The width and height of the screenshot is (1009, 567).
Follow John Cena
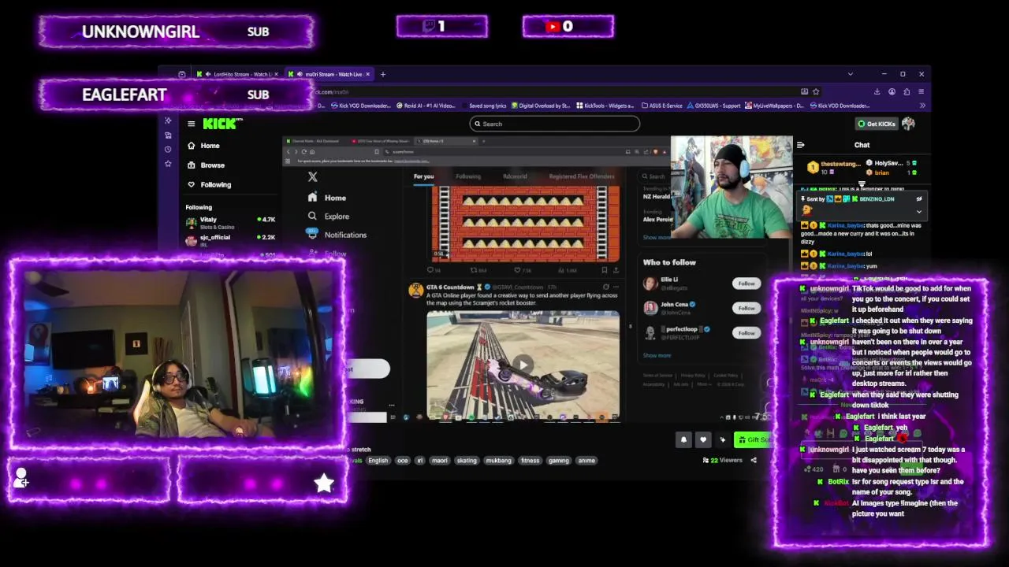pos(747,308)
